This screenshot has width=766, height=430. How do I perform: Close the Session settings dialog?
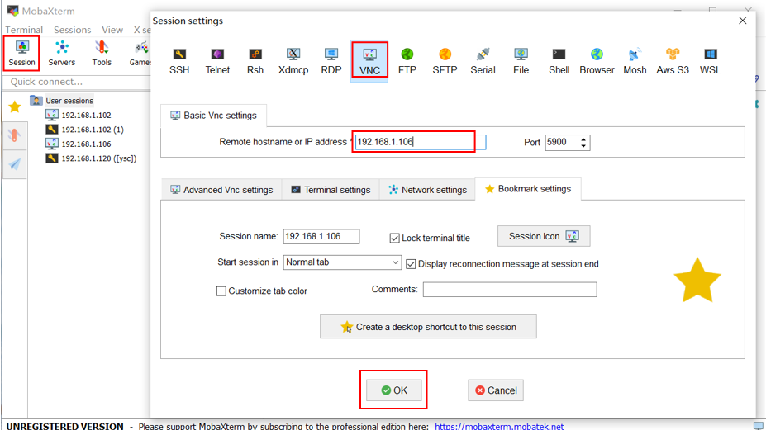[x=743, y=21]
